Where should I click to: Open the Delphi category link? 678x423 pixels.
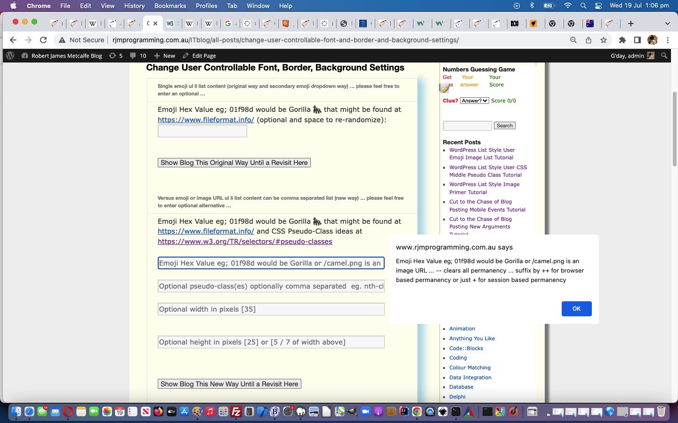pos(457,397)
